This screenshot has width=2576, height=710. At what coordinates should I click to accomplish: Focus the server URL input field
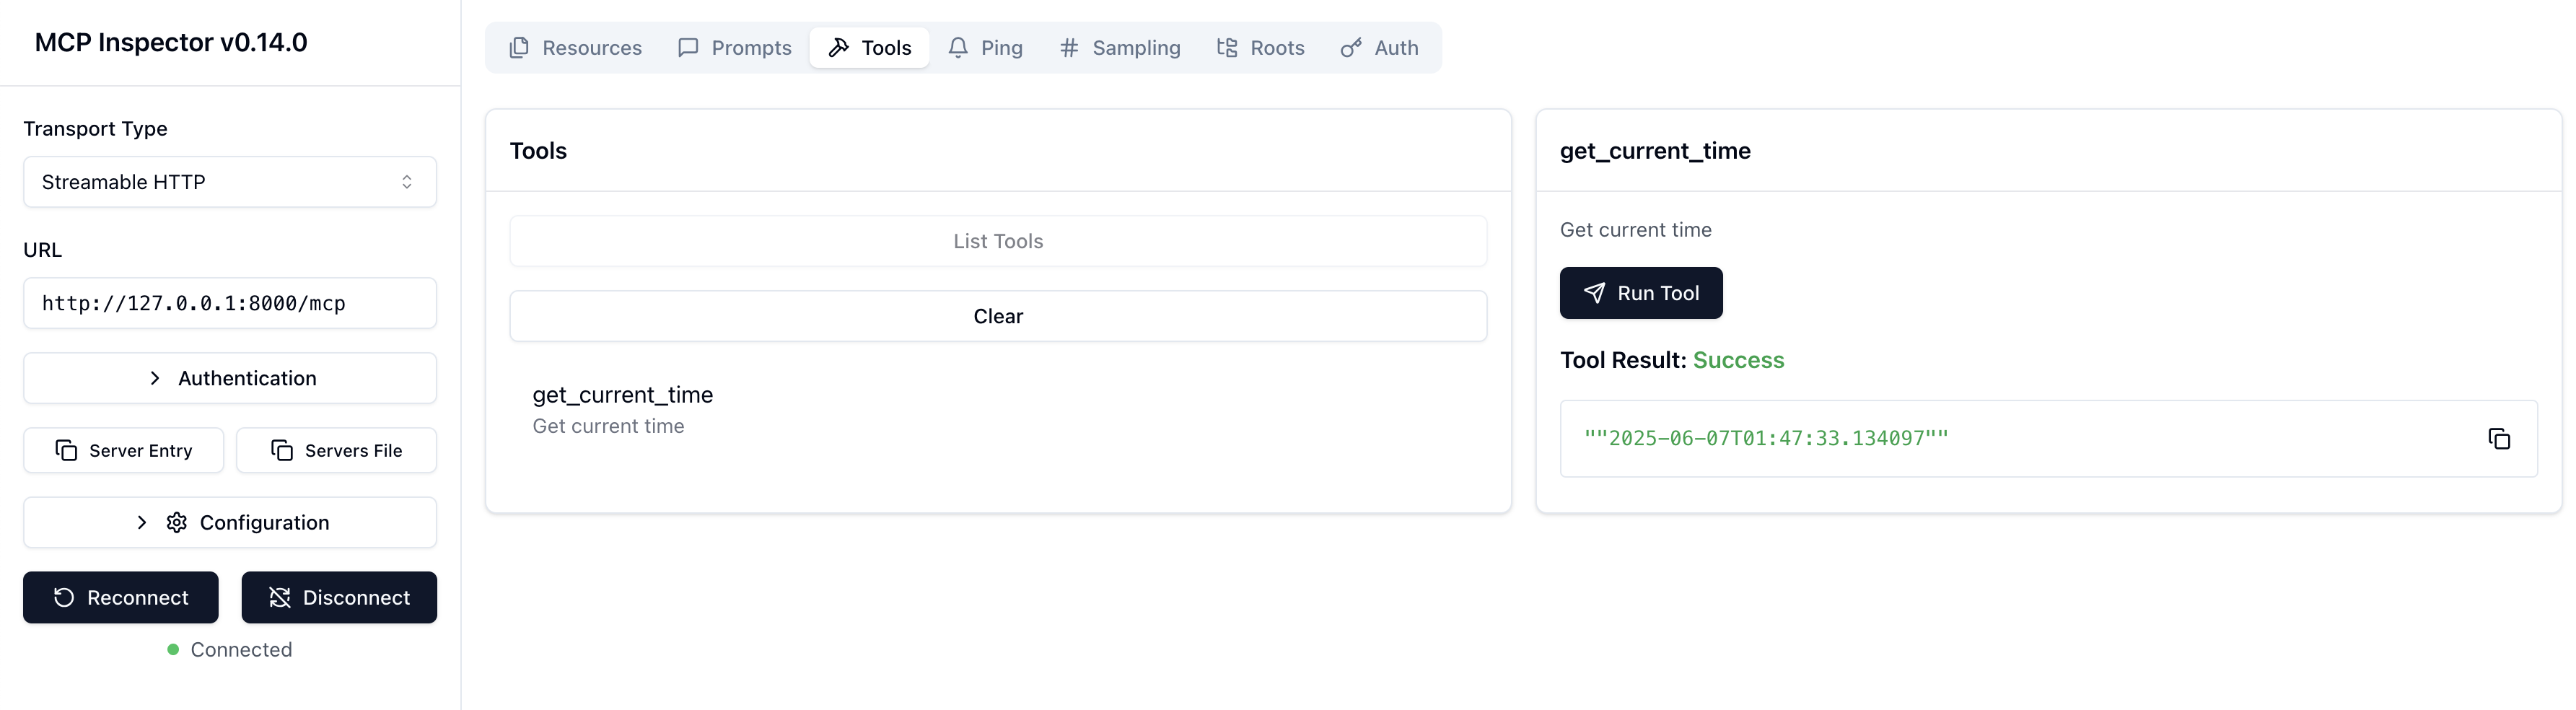(x=229, y=303)
